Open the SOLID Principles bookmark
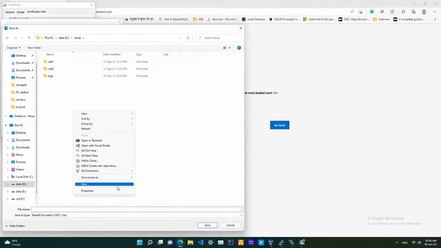 coord(284,19)
